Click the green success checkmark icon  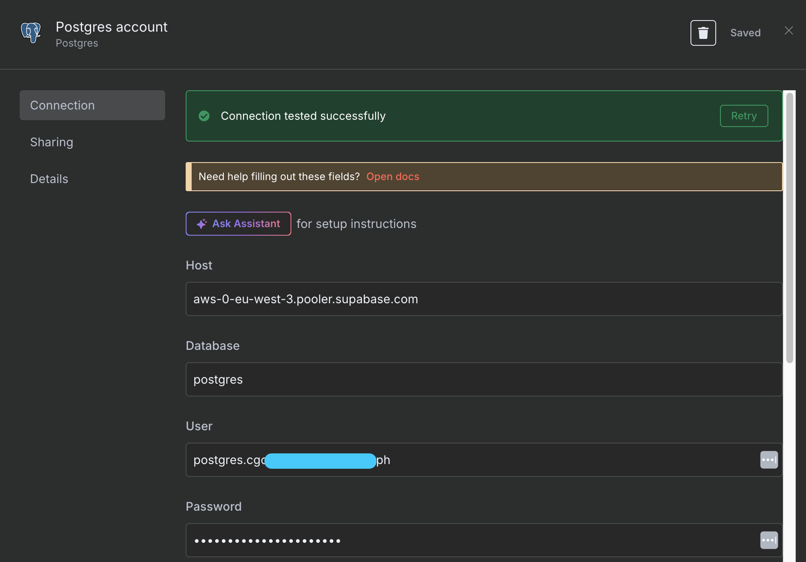coord(204,116)
